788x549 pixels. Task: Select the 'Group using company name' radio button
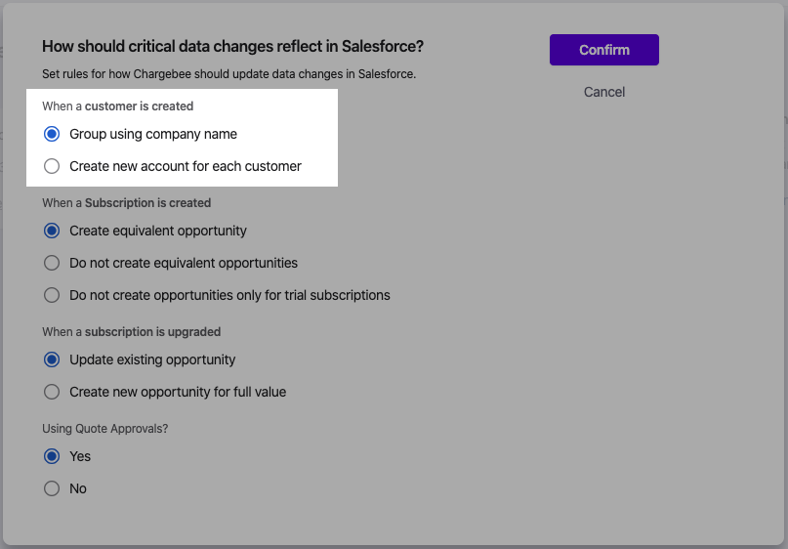pyautogui.click(x=52, y=134)
